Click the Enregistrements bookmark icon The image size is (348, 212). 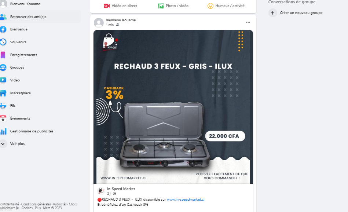(3, 55)
